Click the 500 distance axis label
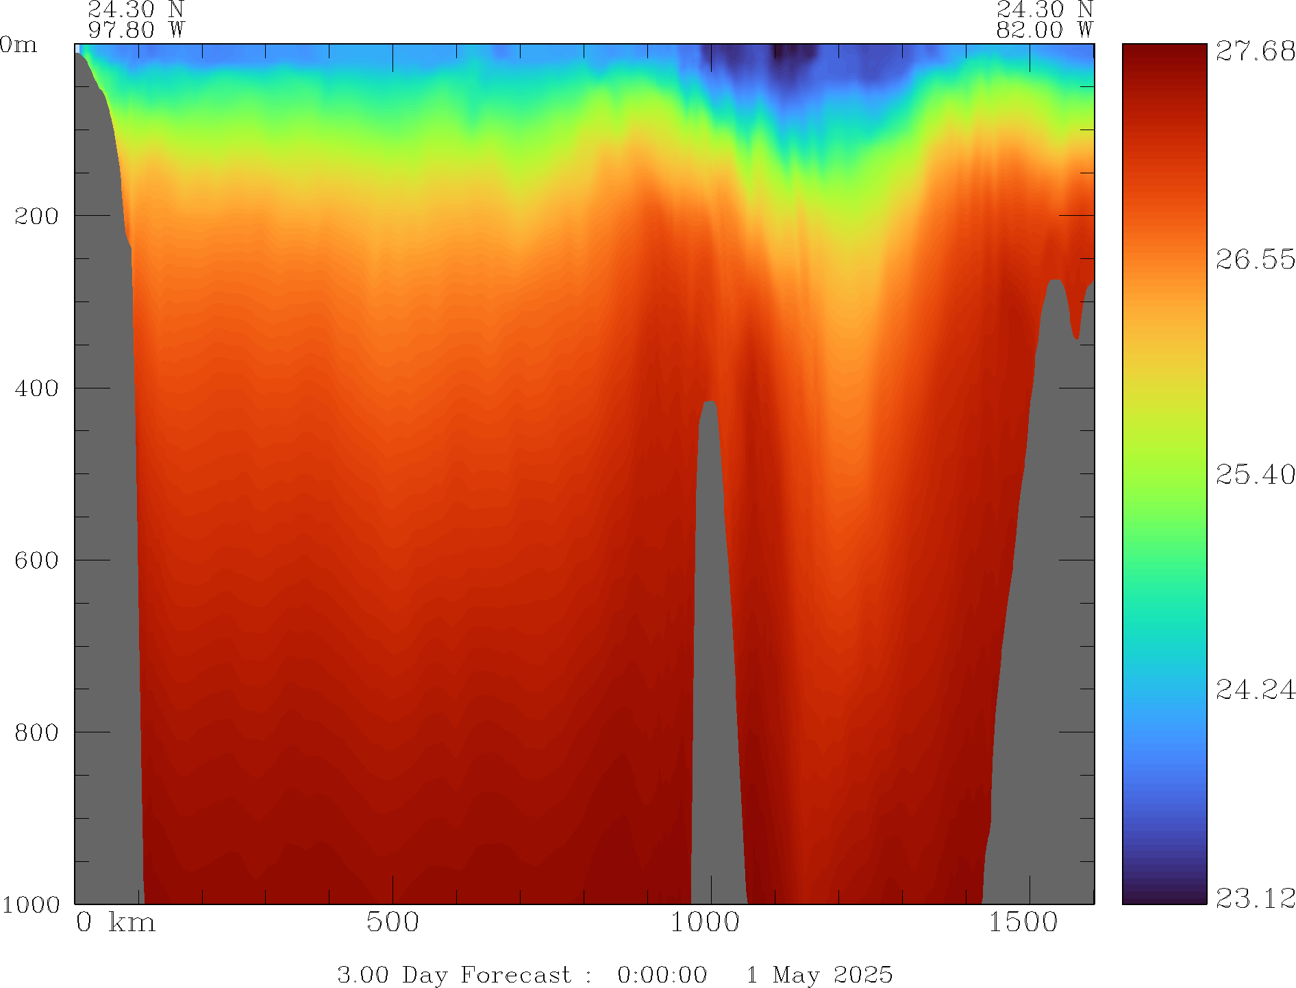1296x988 pixels. [392, 922]
